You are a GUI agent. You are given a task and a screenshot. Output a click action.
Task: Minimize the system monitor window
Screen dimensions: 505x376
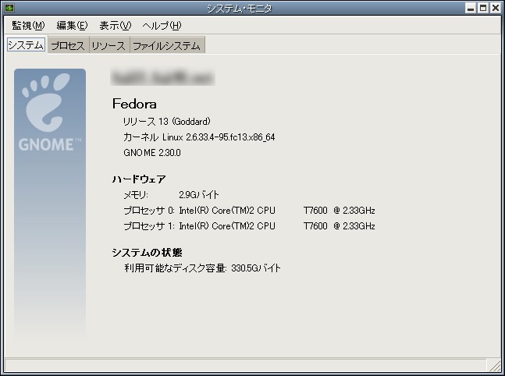click(x=471, y=8)
